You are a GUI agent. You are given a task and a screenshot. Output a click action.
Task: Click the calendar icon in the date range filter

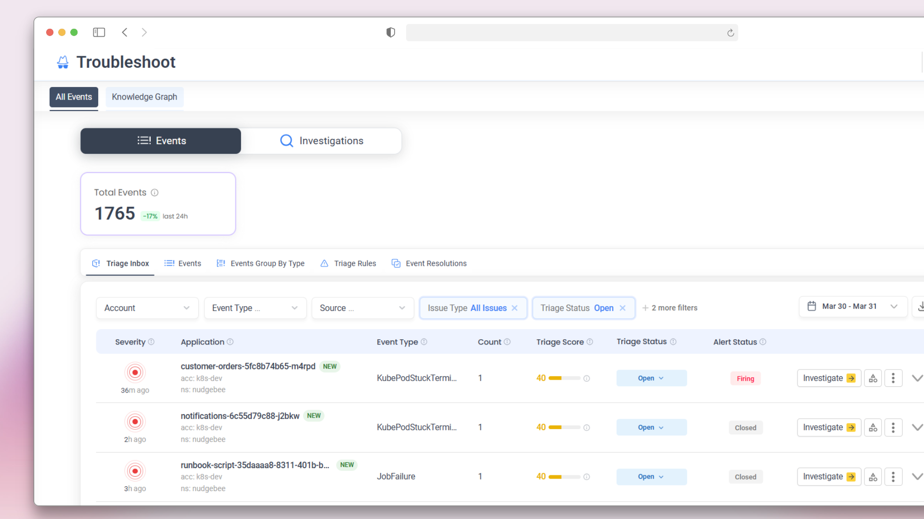coord(812,306)
